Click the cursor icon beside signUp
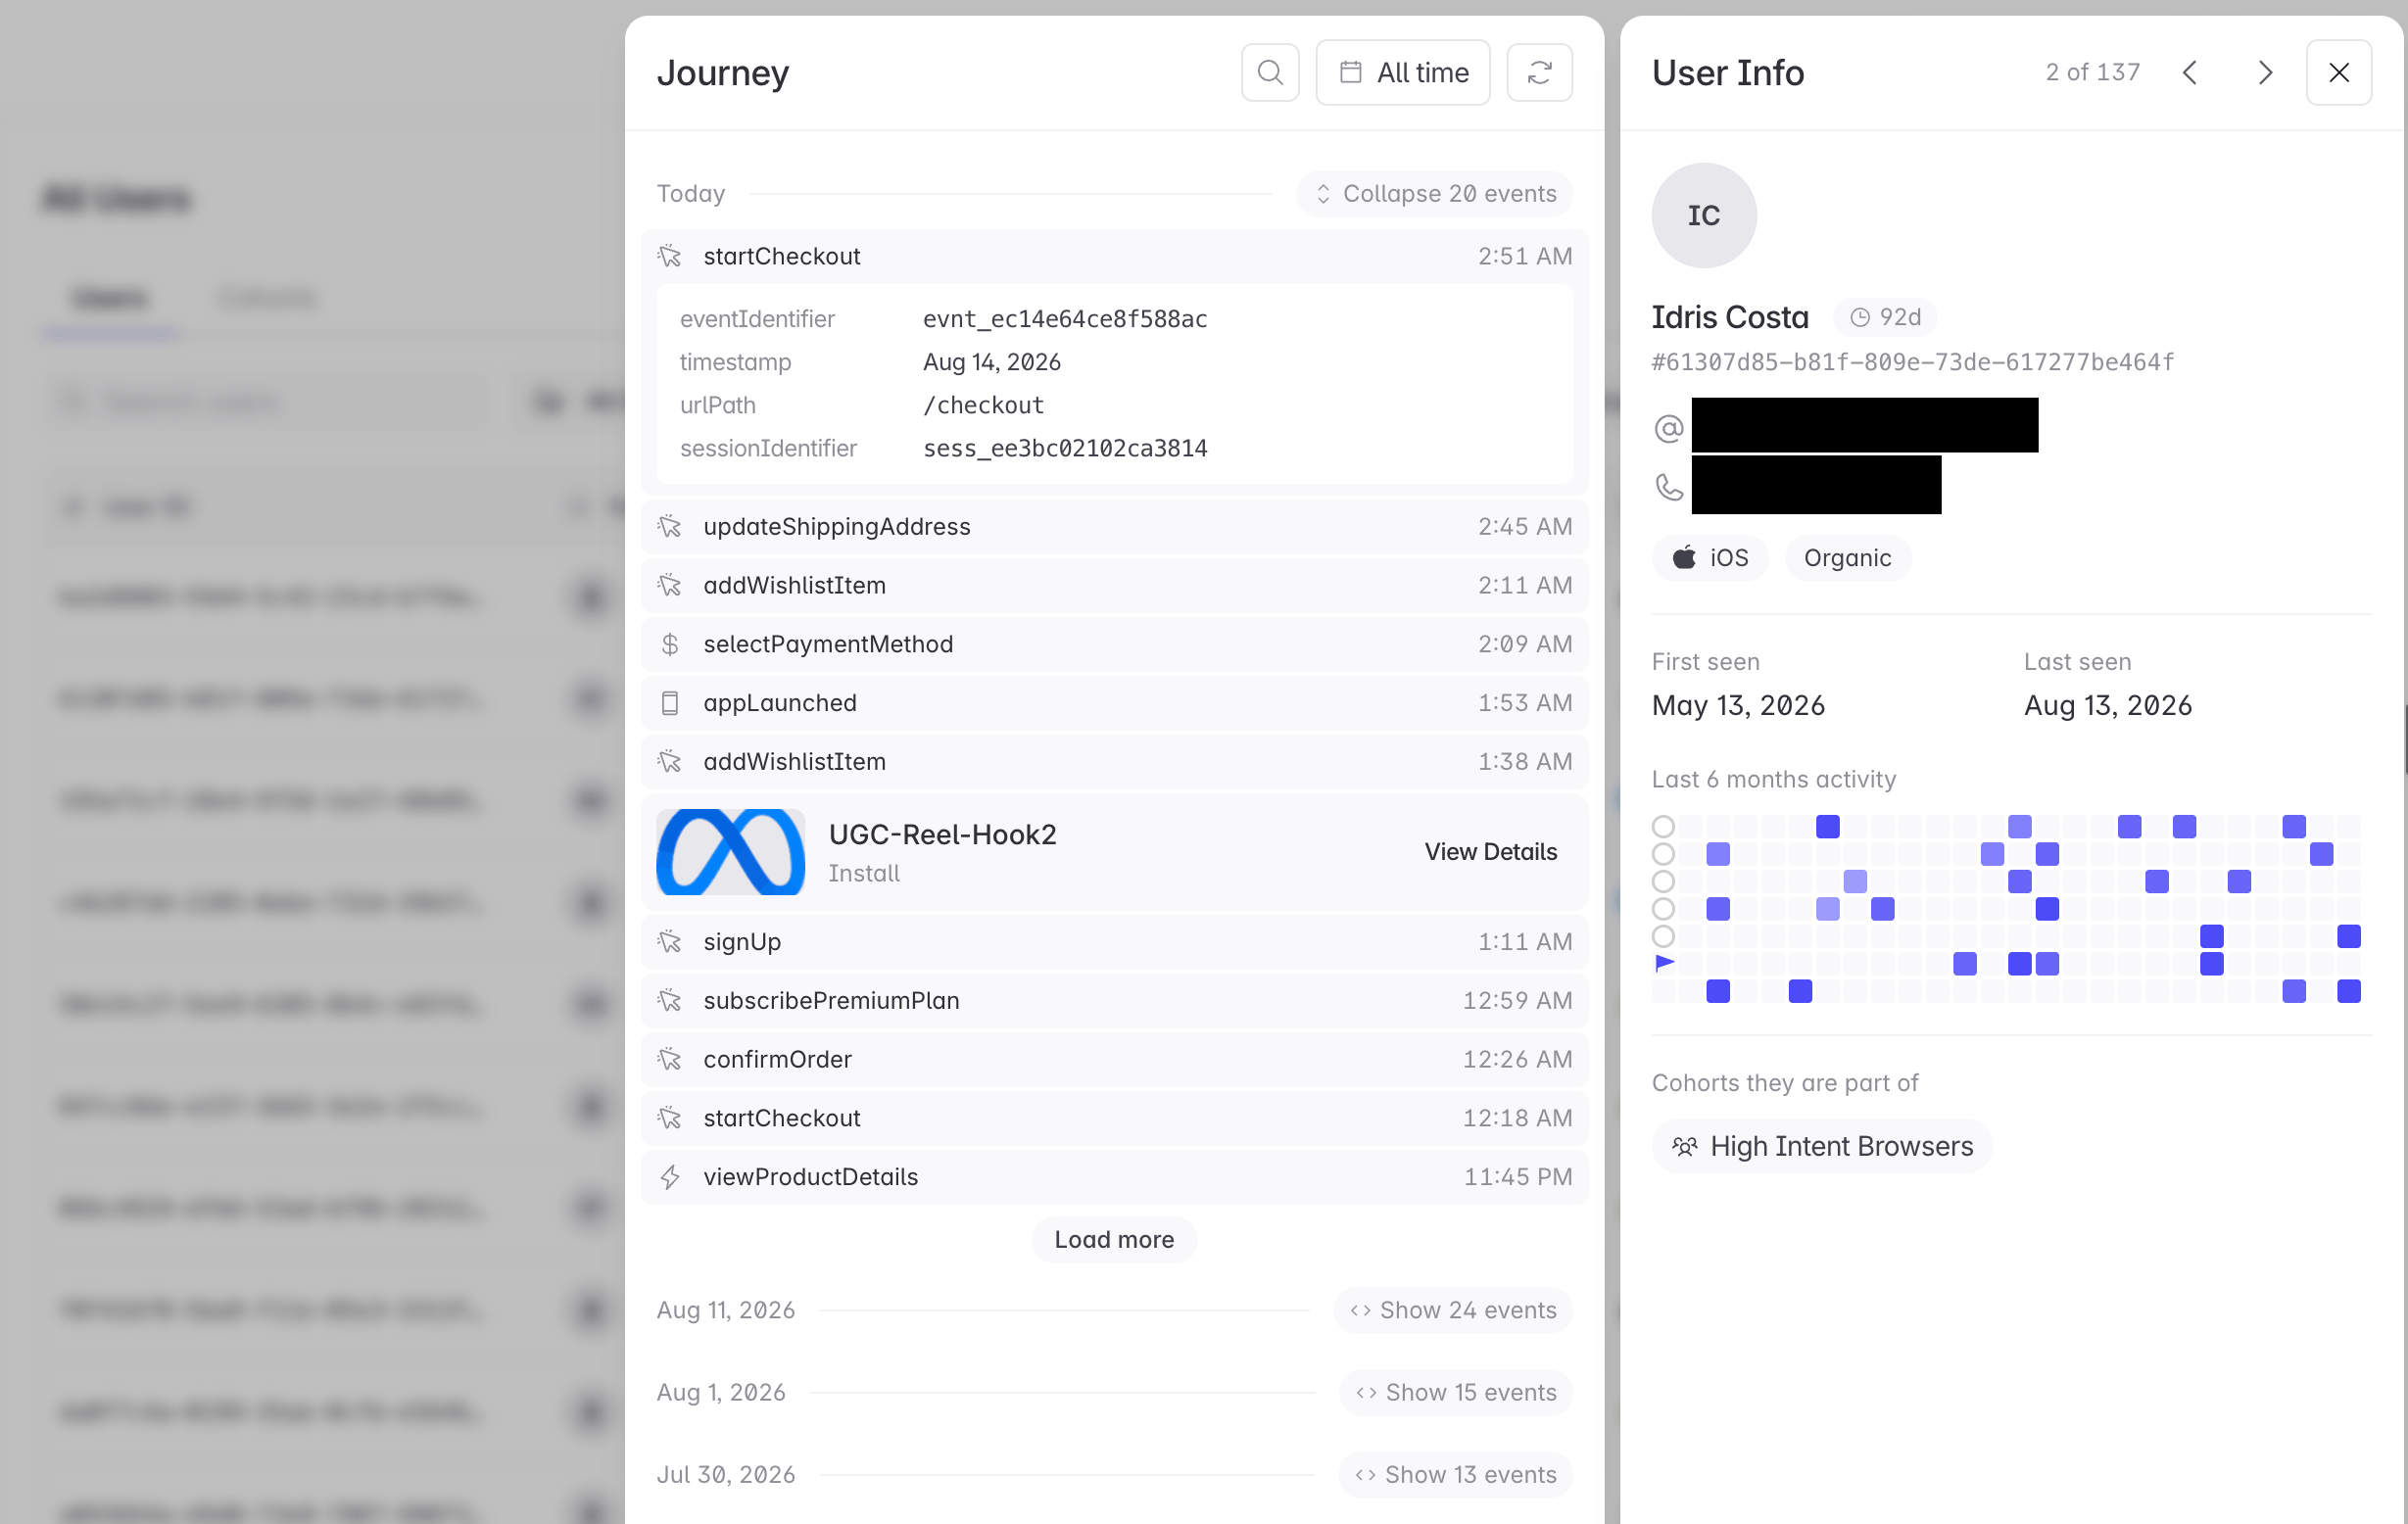This screenshot has height=1524, width=2408. click(670, 942)
